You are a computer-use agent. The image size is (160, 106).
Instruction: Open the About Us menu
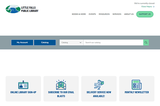[129, 14]
